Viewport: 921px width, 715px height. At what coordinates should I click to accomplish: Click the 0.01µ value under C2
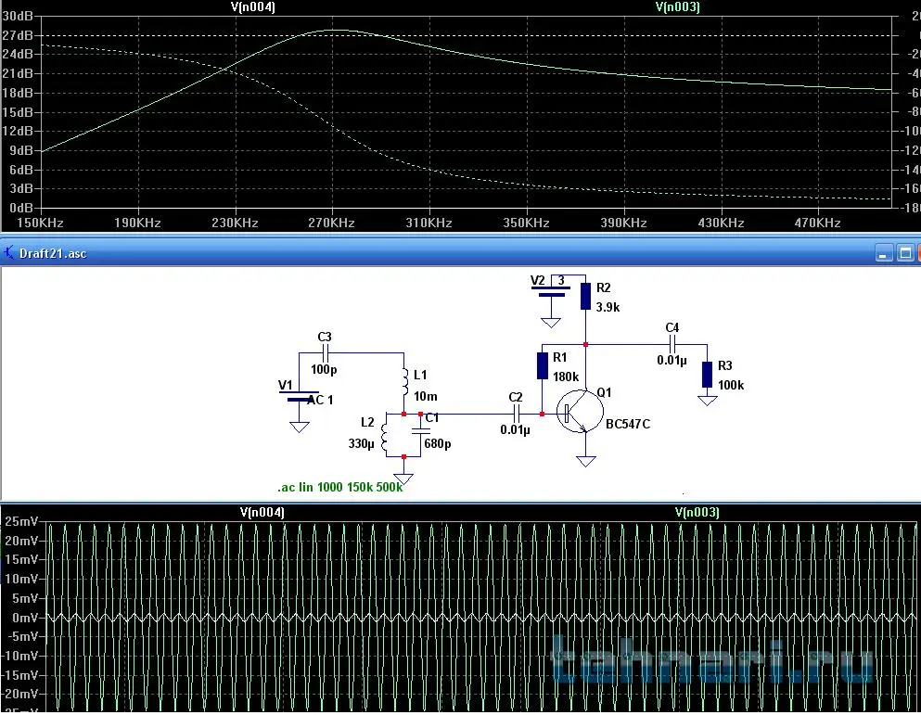point(515,430)
